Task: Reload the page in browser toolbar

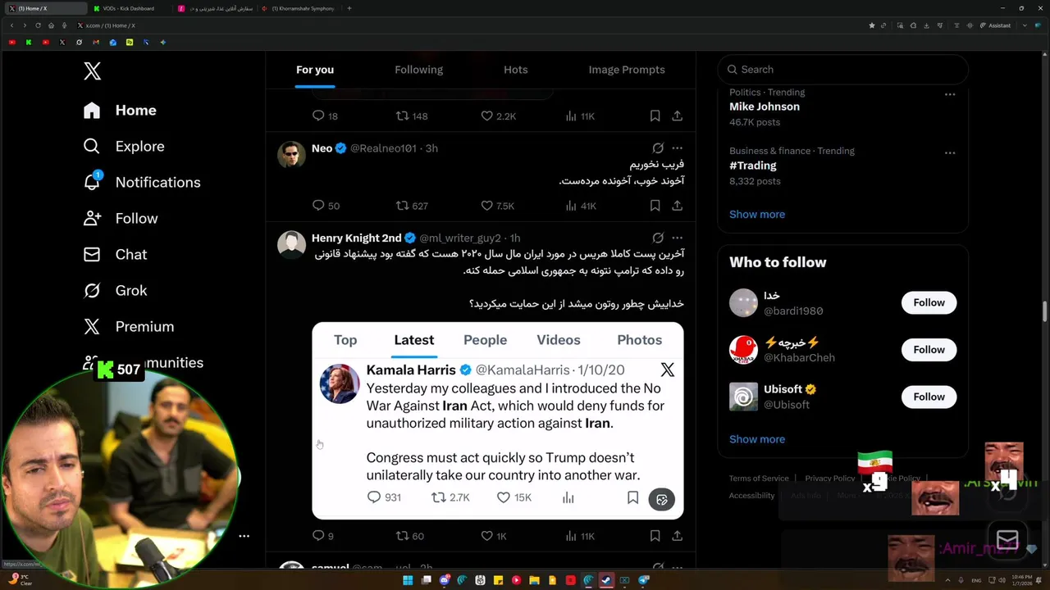Action: [x=38, y=25]
